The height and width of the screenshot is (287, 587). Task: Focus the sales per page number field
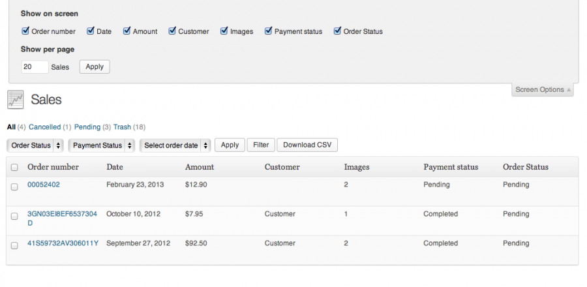pos(35,67)
